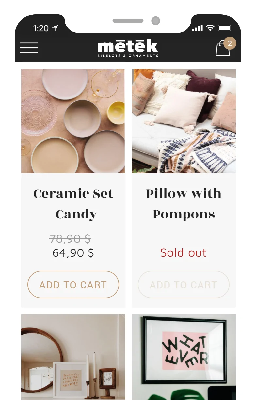Click the crossed-out 78,90 $ price
256x400 pixels.
click(x=70, y=239)
